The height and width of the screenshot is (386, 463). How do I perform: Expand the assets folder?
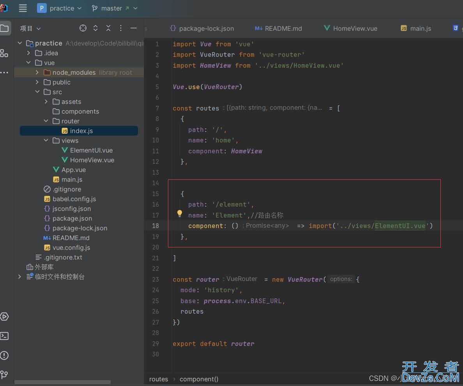[x=46, y=102]
